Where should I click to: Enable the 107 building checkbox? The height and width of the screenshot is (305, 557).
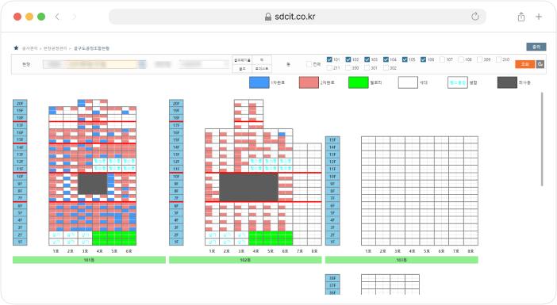442,59
